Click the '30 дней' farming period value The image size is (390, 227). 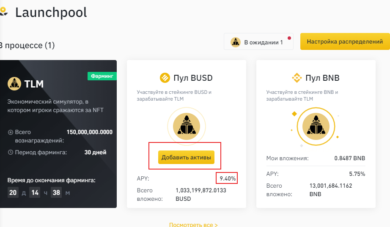tap(95, 152)
